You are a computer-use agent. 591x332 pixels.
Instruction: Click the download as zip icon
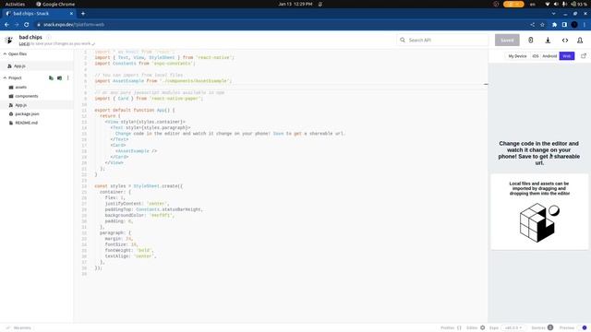point(548,40)
